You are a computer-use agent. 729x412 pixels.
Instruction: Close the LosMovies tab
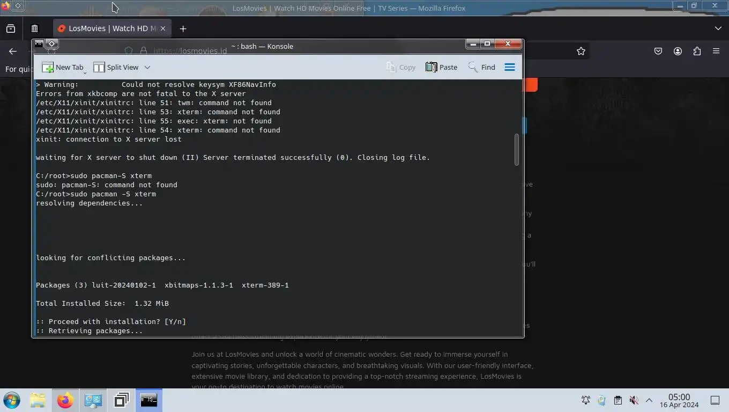pos(163,28)
